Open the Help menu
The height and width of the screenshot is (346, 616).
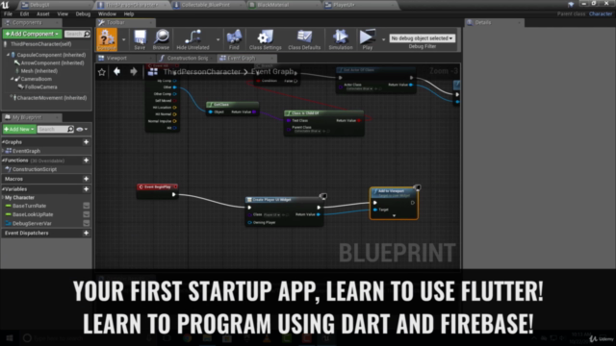[129, 13]
